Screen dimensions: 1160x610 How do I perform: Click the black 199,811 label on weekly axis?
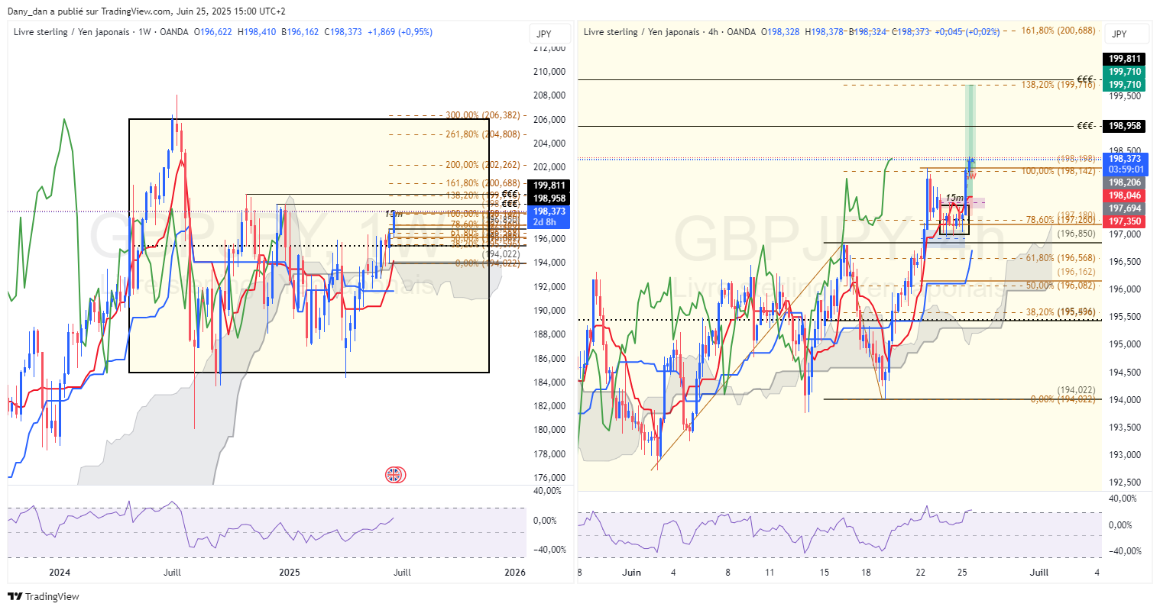pos(549,186)
